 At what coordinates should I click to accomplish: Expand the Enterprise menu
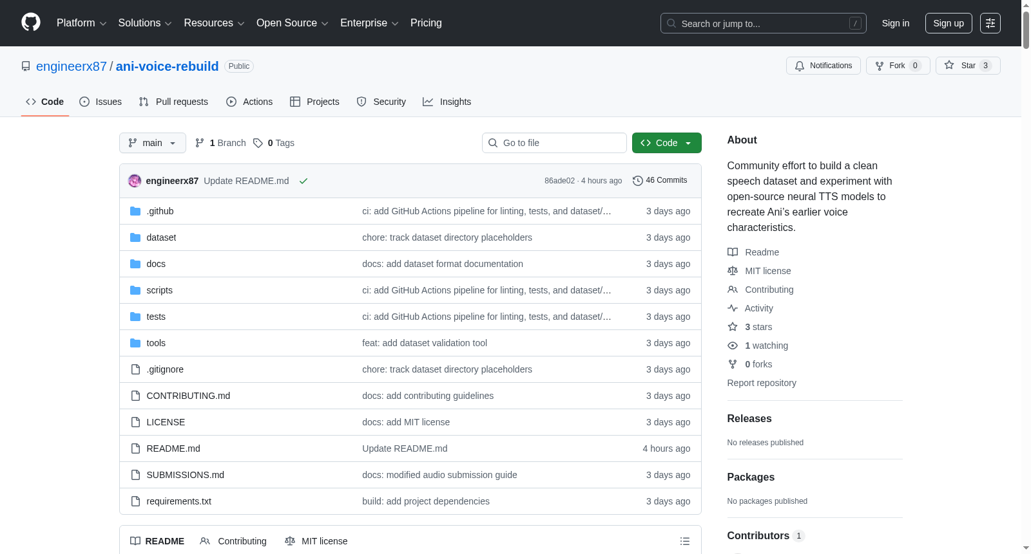click(369, 23)
